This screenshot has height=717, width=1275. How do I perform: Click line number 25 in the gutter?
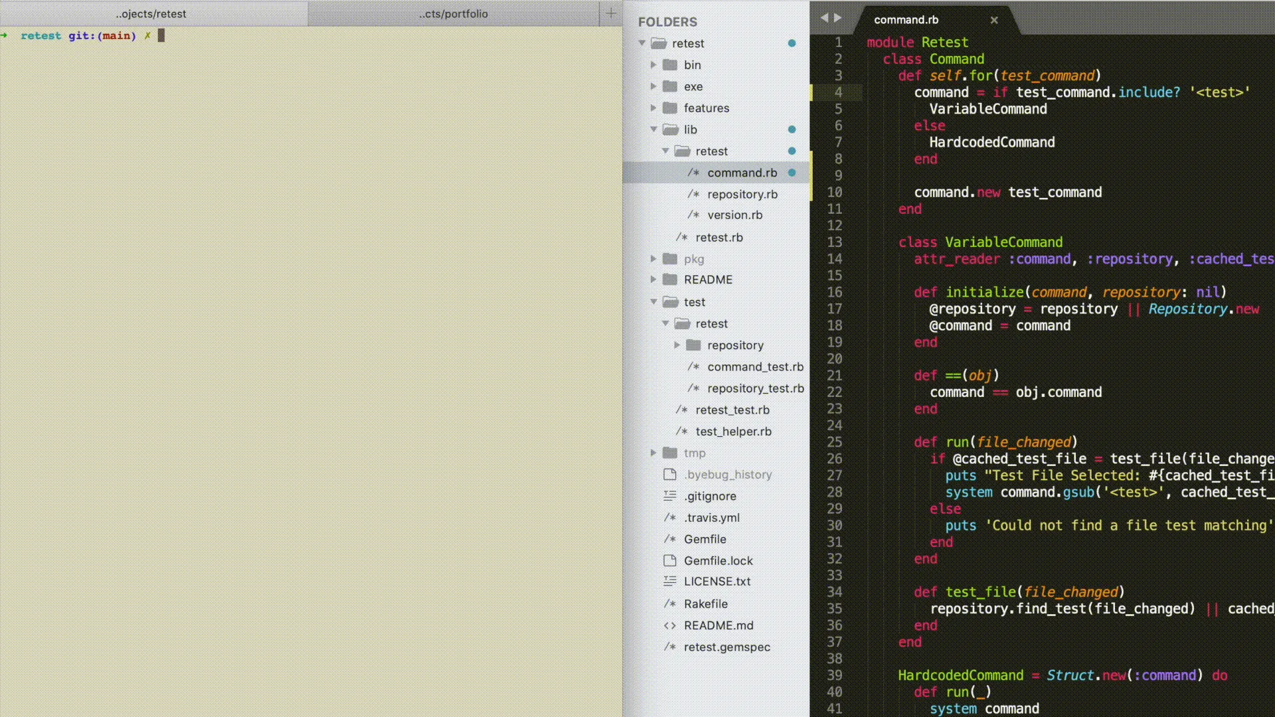coord(835,442)
